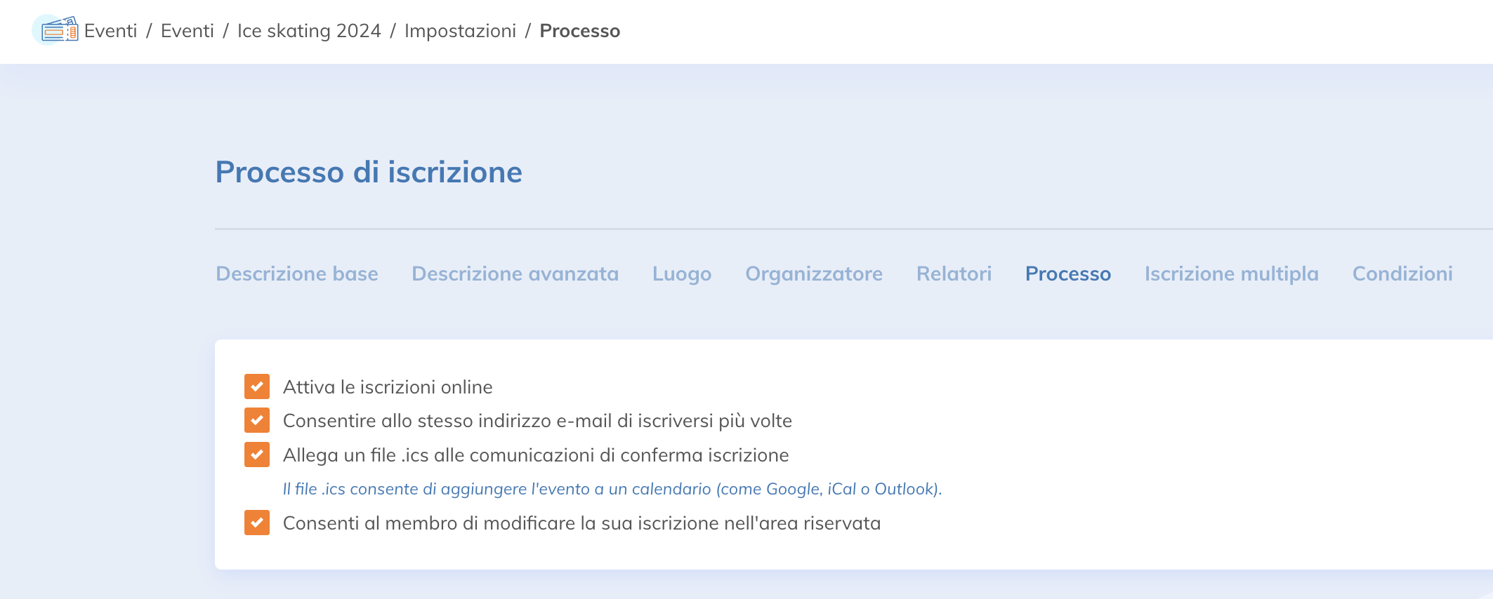
Task: Go back to 'Impostazioni' breadcrumb
Action: point(460,31)
